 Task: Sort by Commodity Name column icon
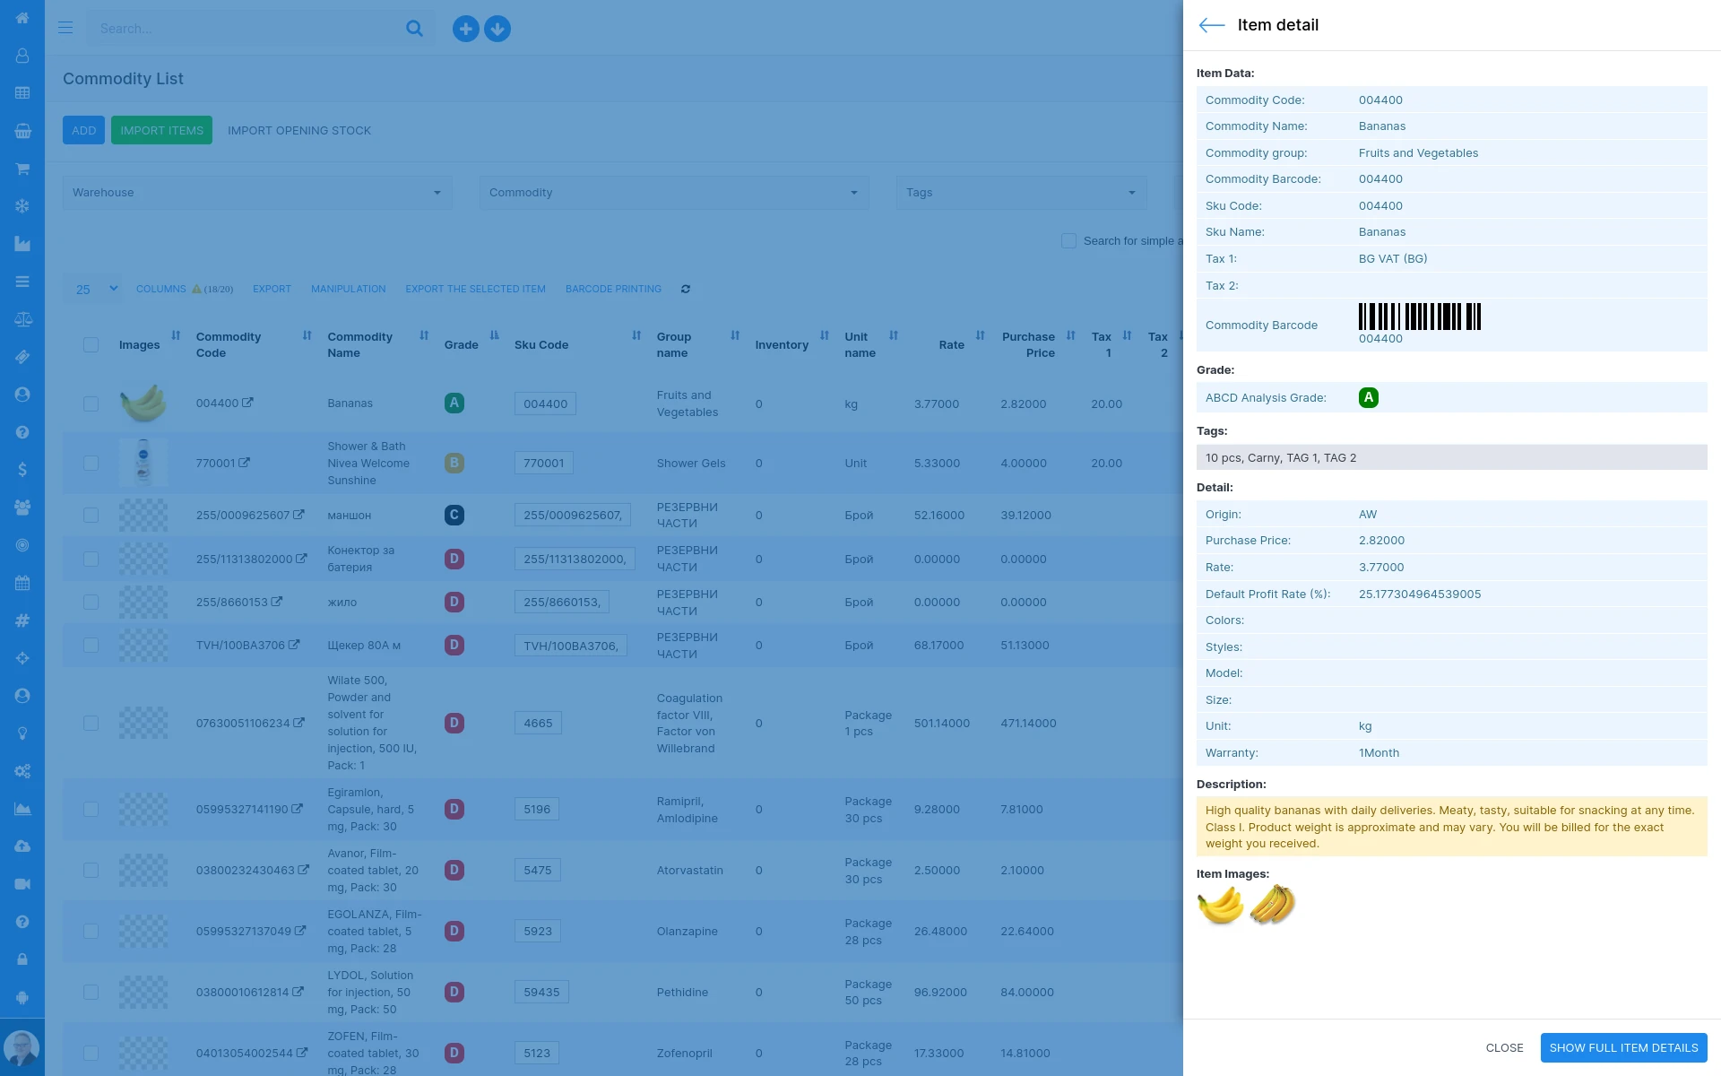pyautogui.click(x=424, y=335)
